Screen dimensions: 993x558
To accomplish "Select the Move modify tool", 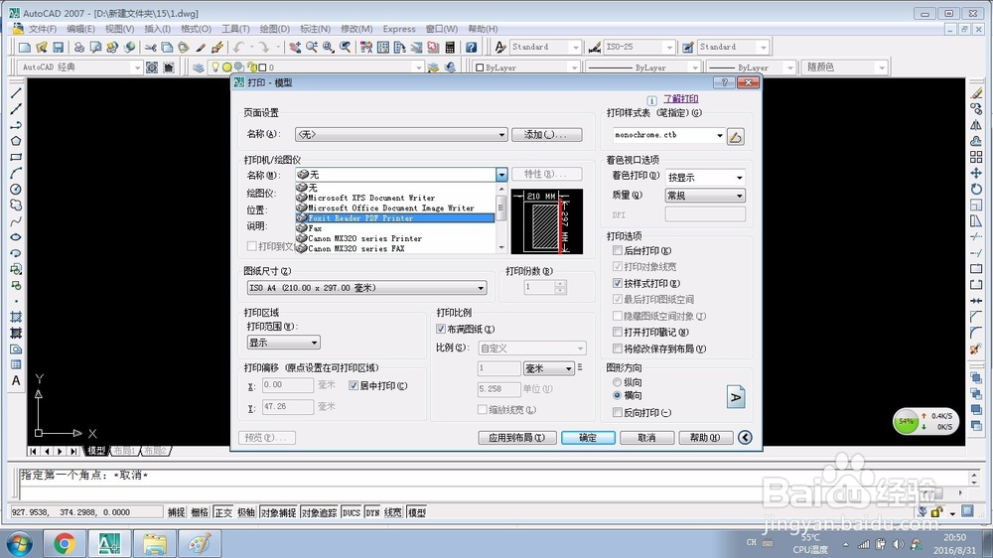I will (x=976, y=173).
